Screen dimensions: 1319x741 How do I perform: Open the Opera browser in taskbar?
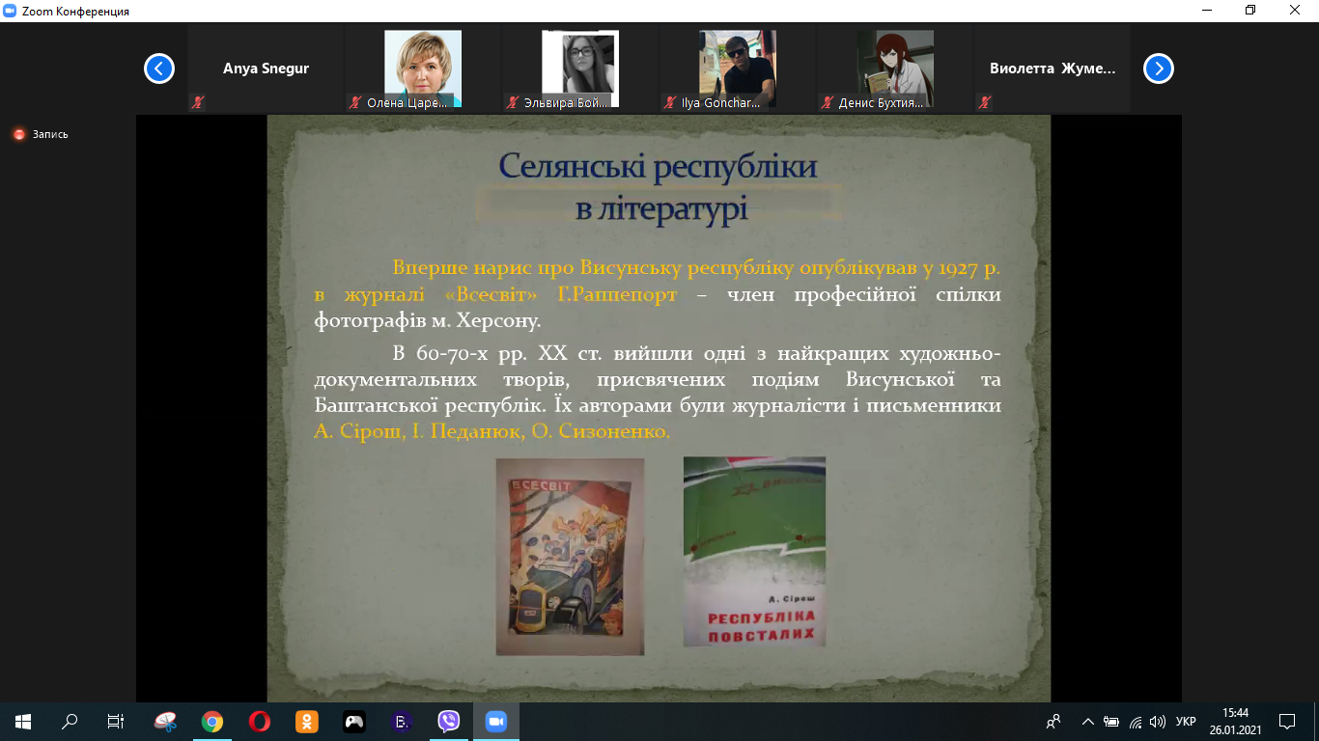259,721
